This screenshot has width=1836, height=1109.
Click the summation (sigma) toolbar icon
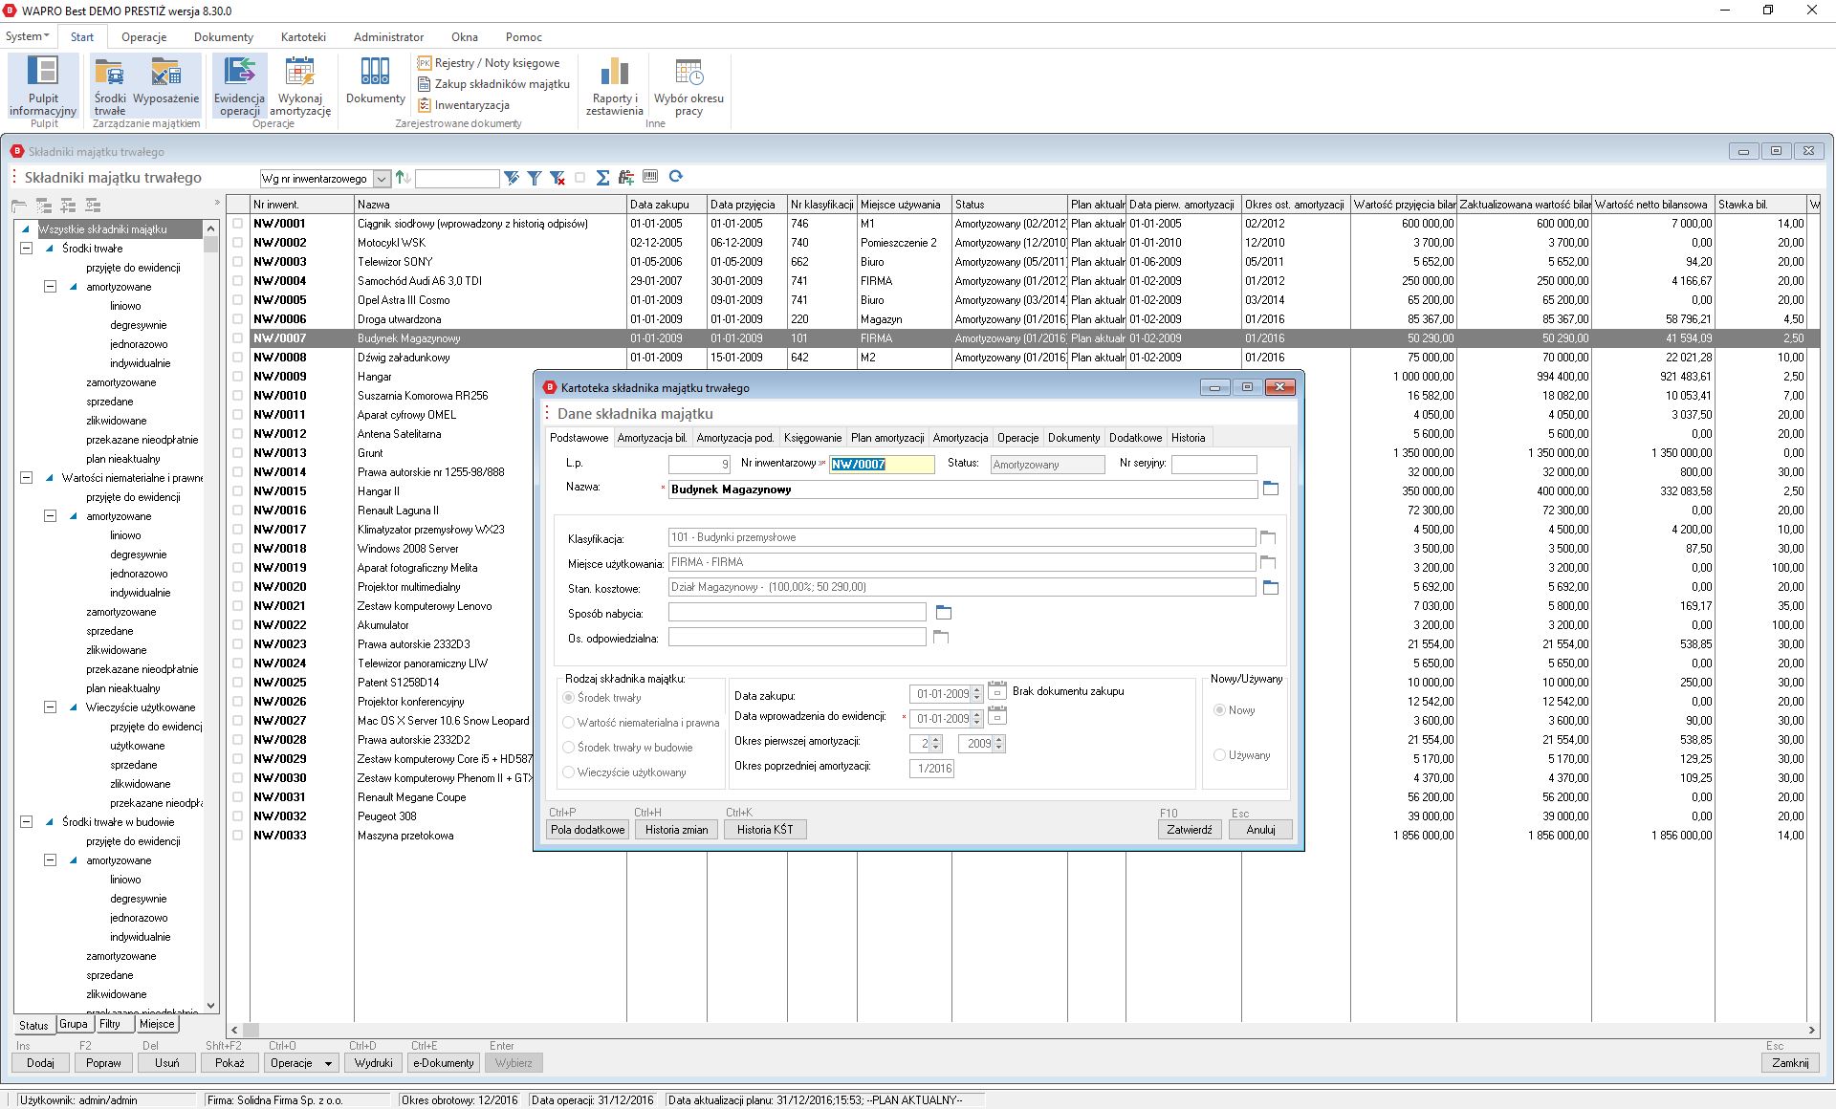click(x=602, y=177)
